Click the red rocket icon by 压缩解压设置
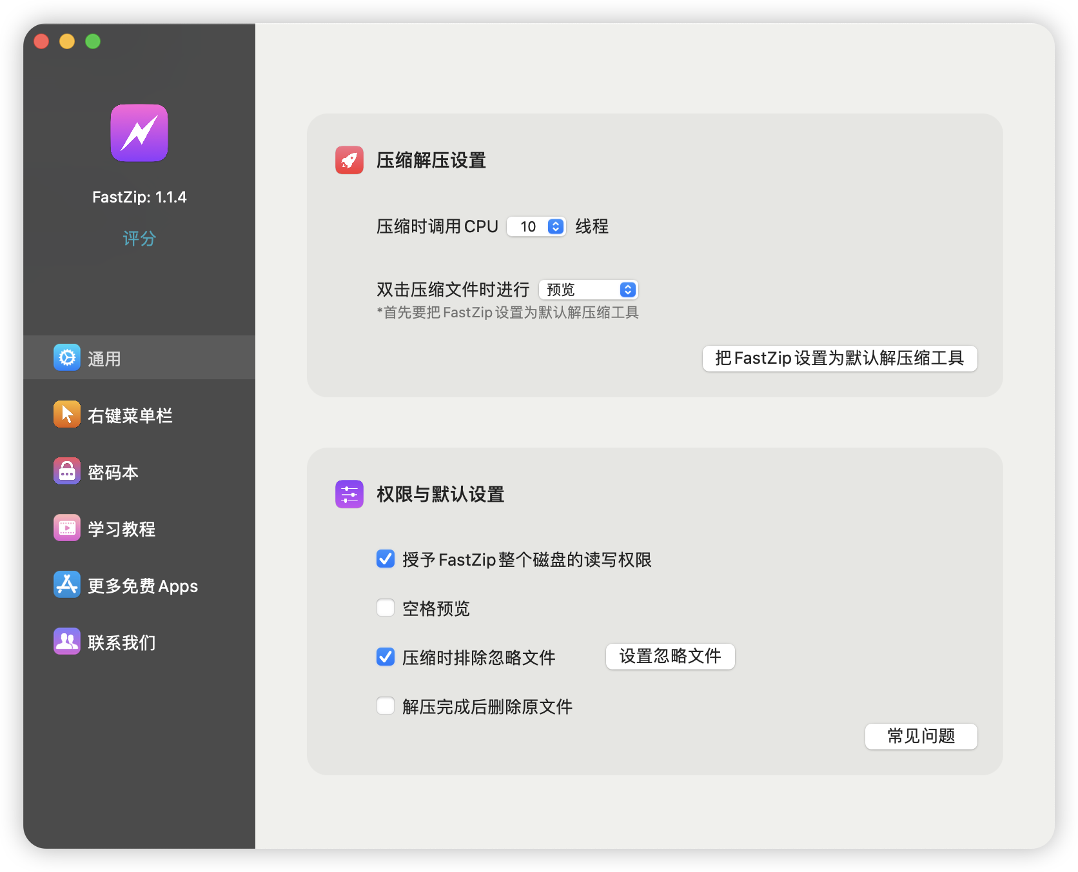 tap(349, 160)
